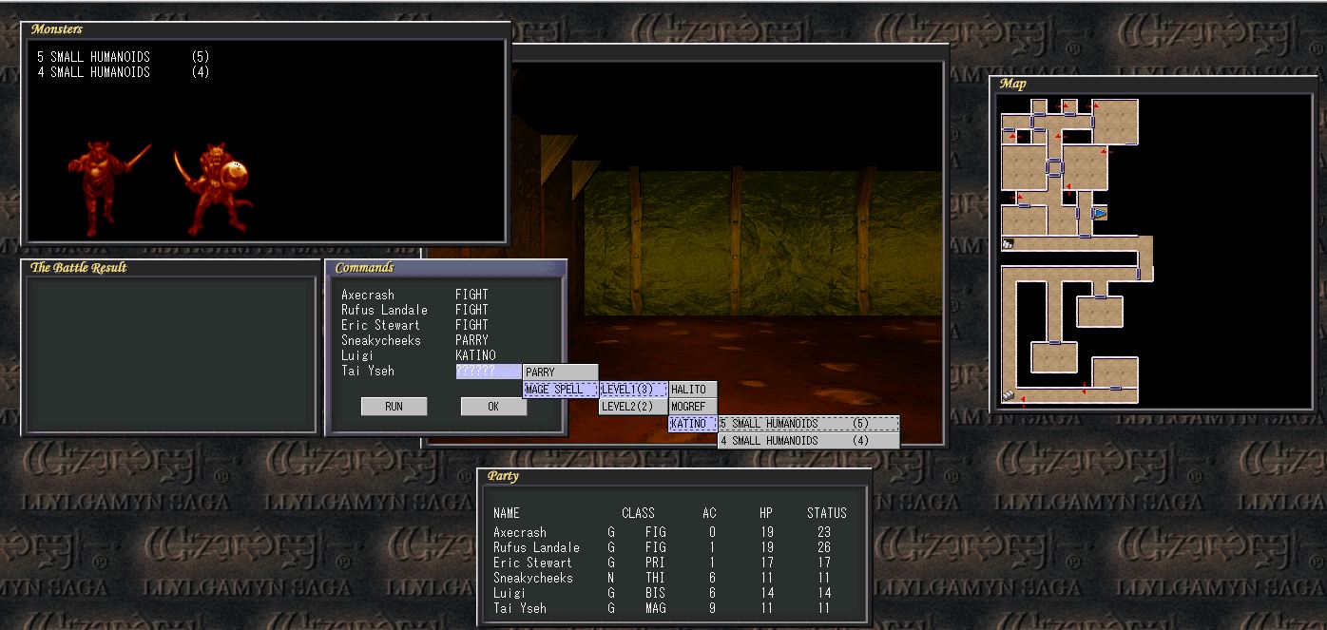
Task: Click Luigi in the Commands list
Action: click(357, 355)
